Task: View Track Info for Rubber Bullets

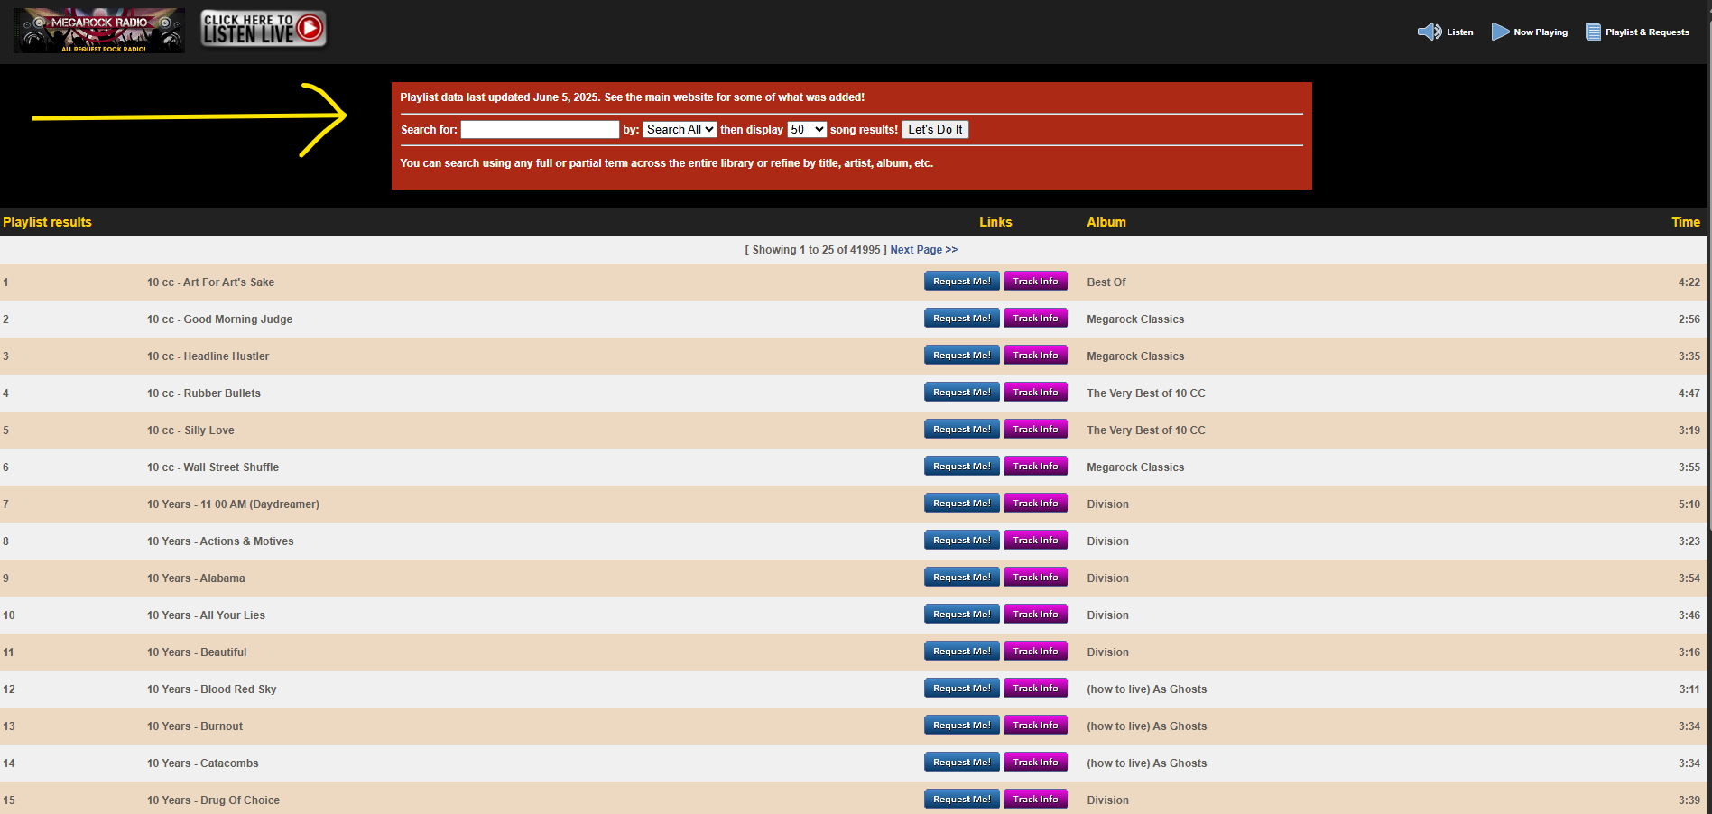Action: tap(1035, 393)
